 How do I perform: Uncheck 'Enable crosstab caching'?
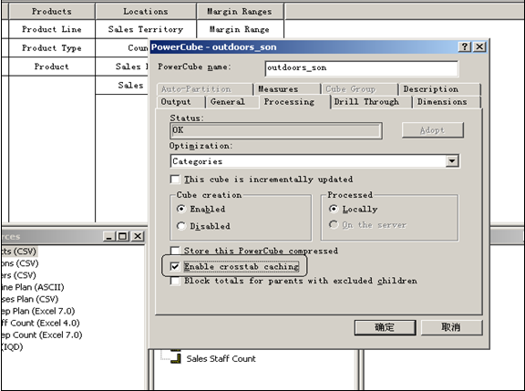point(175,266)
